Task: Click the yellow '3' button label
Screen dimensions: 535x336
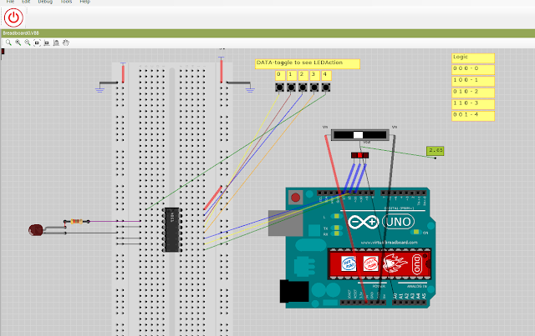Action: point(315,75)
